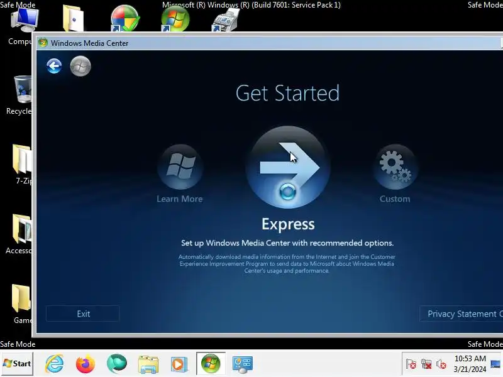Exit Windows Media Center setup
Screen dimensions: 503x377
click(x=83, y=314)
